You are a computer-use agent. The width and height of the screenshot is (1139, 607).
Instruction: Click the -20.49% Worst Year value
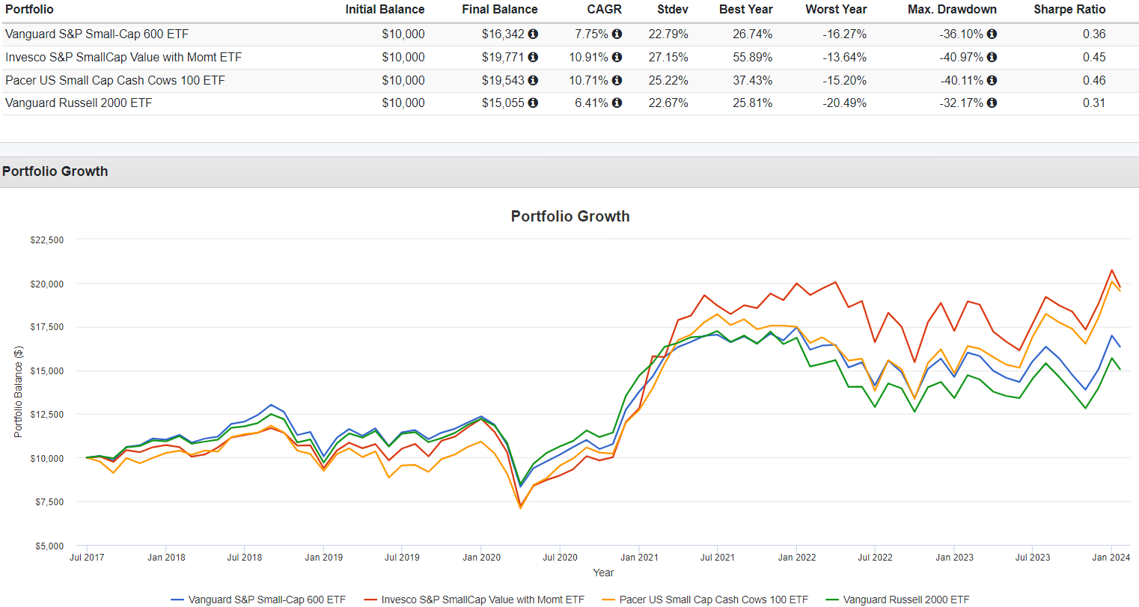pos(845,103)
